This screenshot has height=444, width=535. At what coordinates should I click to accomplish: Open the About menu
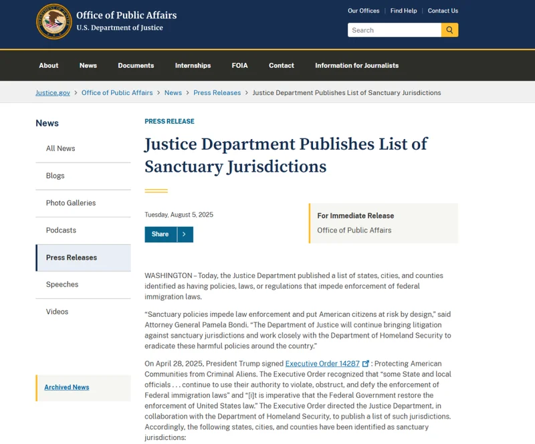tap(49, 66)
